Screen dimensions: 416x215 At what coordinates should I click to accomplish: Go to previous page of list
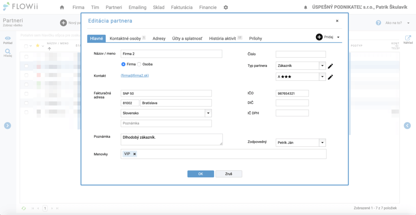[x=38, y=209]
